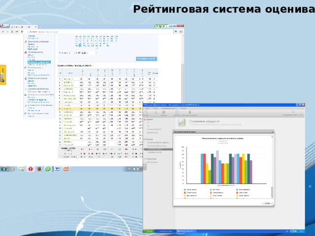Select the yellow highlighted row in the rating table
This screenshot has width=315, height=236.
100,109
